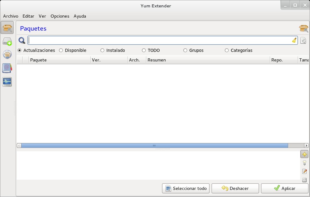
Task: Open the Packages view in the sidebar
Action: 7,27
